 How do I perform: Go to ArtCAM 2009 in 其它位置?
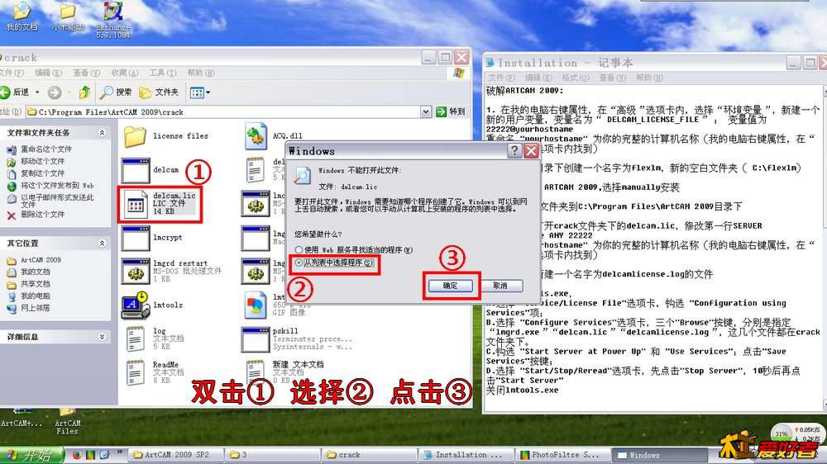[x=41, y=260]
